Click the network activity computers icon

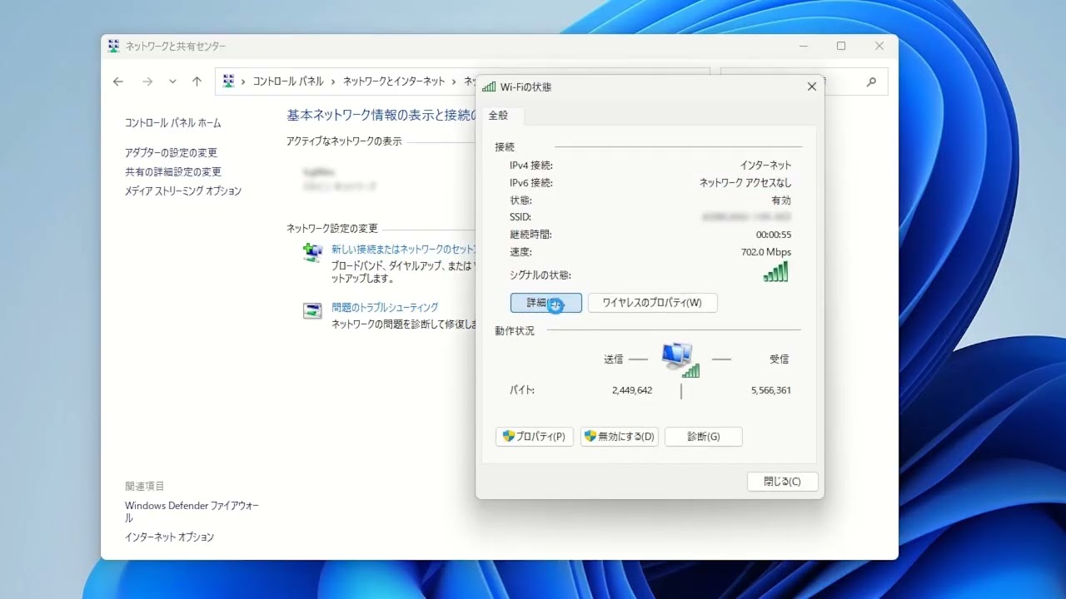pos(680,359)
